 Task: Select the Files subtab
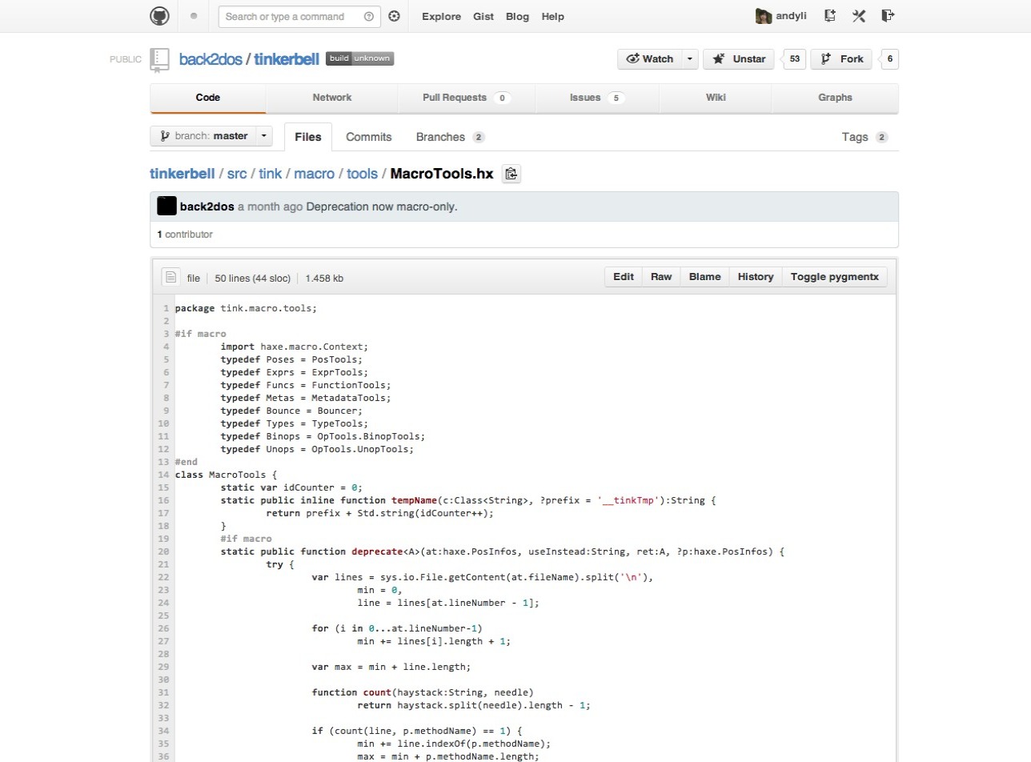(x=308, y=137)
